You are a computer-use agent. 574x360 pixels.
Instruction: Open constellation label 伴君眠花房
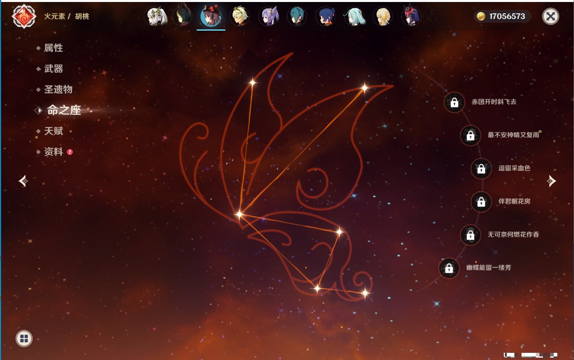pos(514,201)
